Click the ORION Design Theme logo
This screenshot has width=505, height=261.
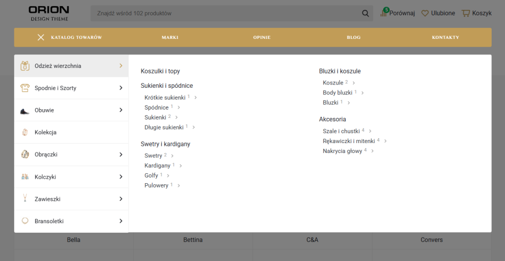click(49, 13)
